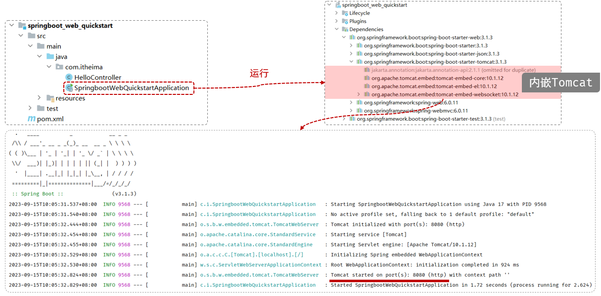Screen dimensions: 601x296
Task: Click the Maven Dependencies folder icon
Action: click(345, 29)
